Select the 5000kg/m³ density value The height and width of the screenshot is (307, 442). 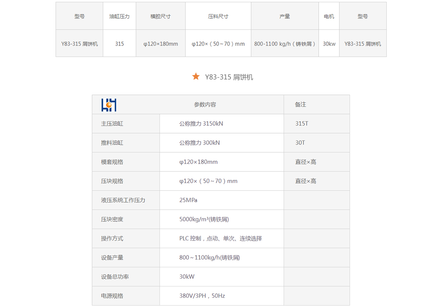204,219
